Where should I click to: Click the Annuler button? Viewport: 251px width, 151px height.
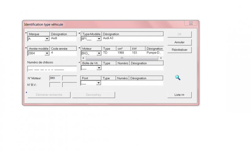pos(179,42)
